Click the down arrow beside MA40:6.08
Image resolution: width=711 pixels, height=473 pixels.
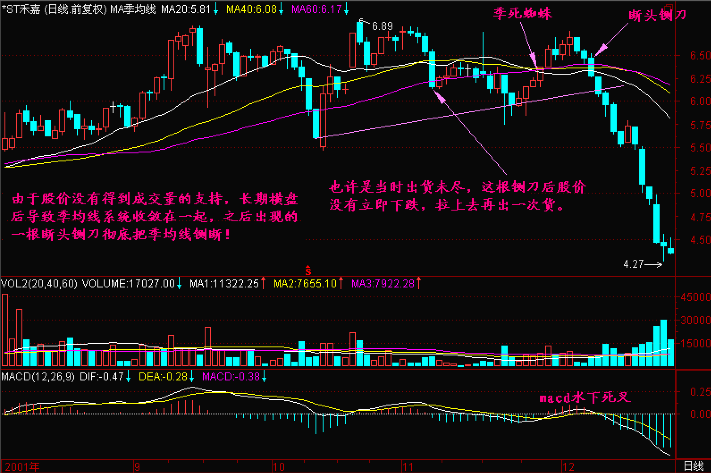281,9
